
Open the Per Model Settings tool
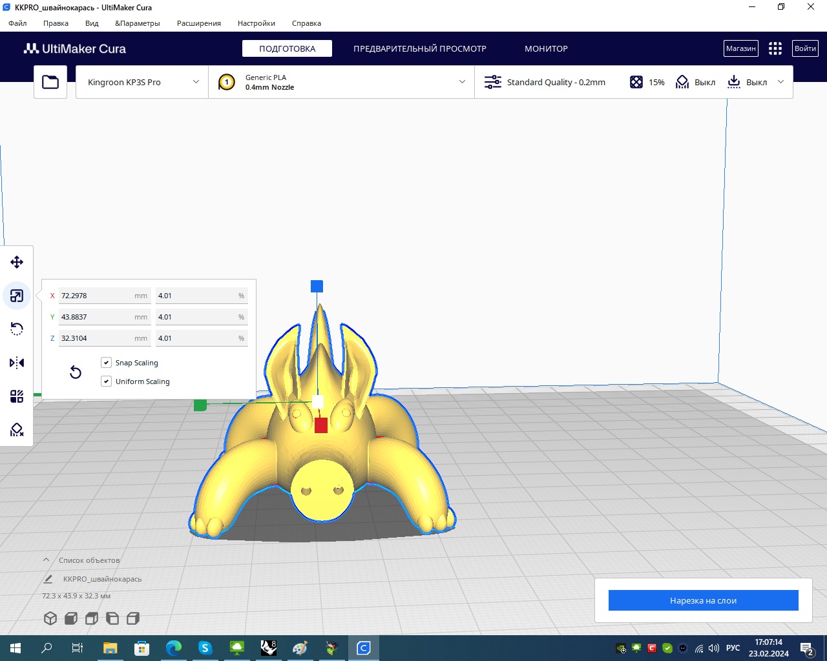(x=17, y=396)
